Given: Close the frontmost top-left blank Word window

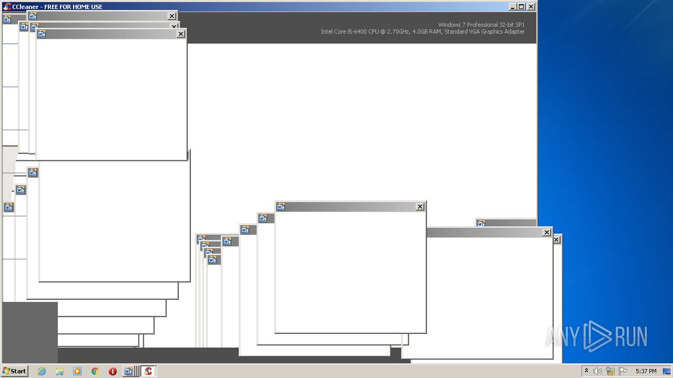Looking at the screenshot, I should 181,34.
